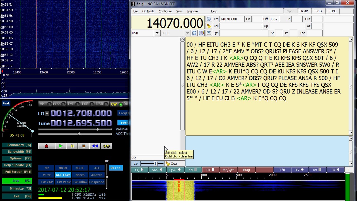Screen dimensions: 357x201
Task: Toggle the Despread function
Action: [x=97, y=182]
